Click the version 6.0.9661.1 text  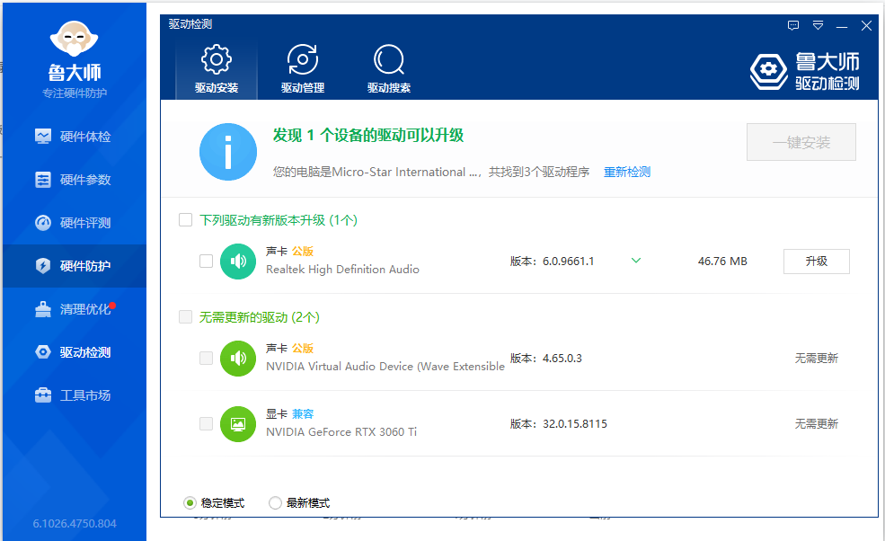point(568,261)
